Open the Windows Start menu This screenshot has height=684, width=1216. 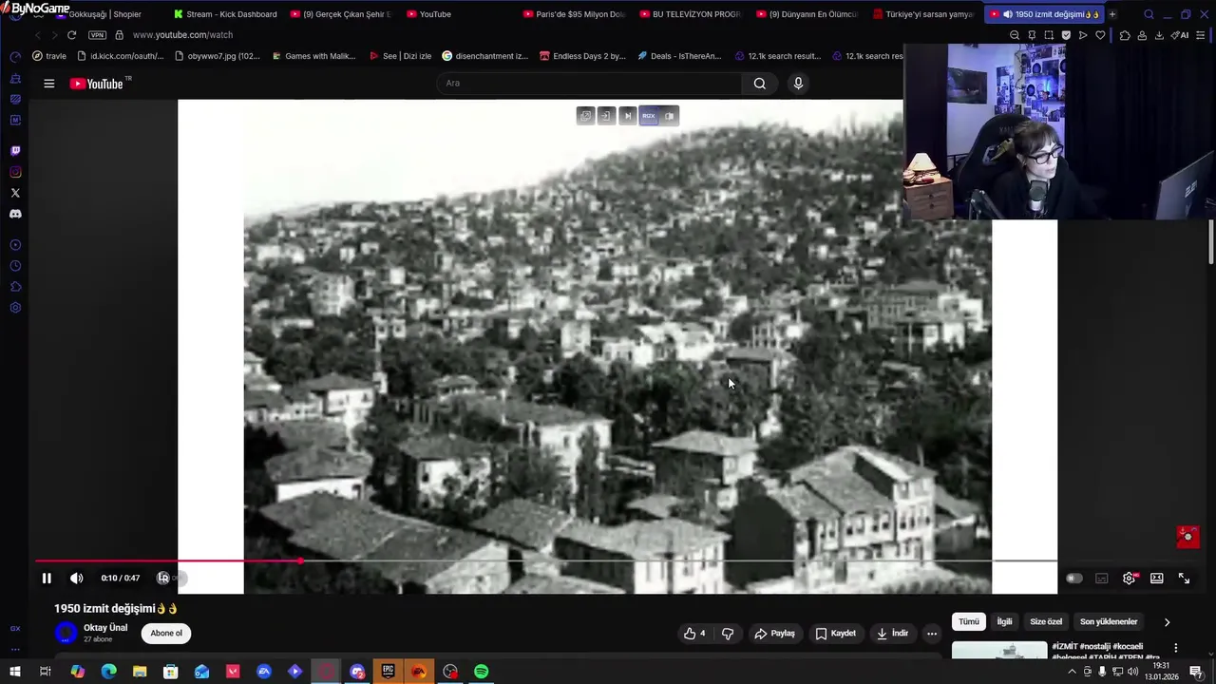coord(14,672)
